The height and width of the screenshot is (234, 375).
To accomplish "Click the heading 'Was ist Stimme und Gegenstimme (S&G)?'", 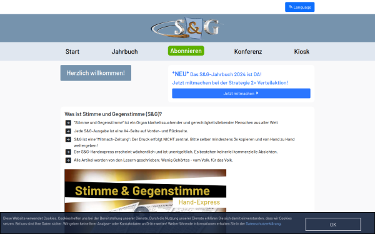I will [113, 114].
